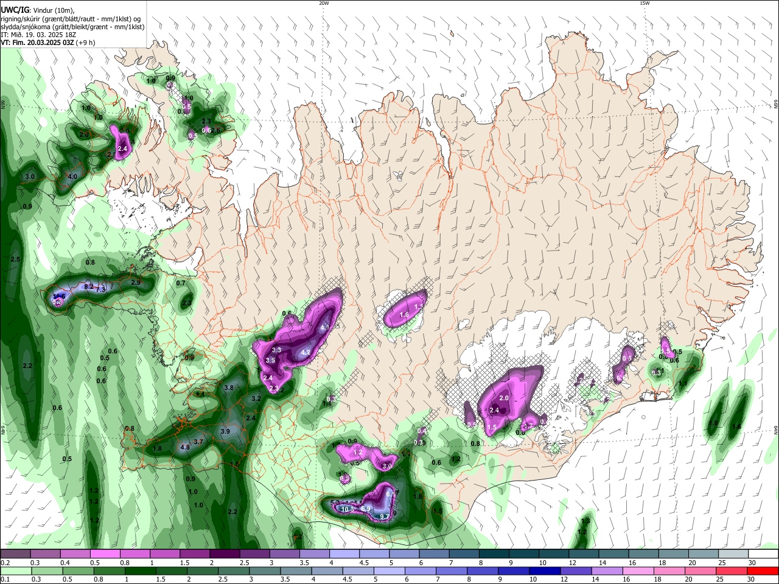Click the 11.6 value at the western tip
779x584 pixels.
click(x=59, y=296)
